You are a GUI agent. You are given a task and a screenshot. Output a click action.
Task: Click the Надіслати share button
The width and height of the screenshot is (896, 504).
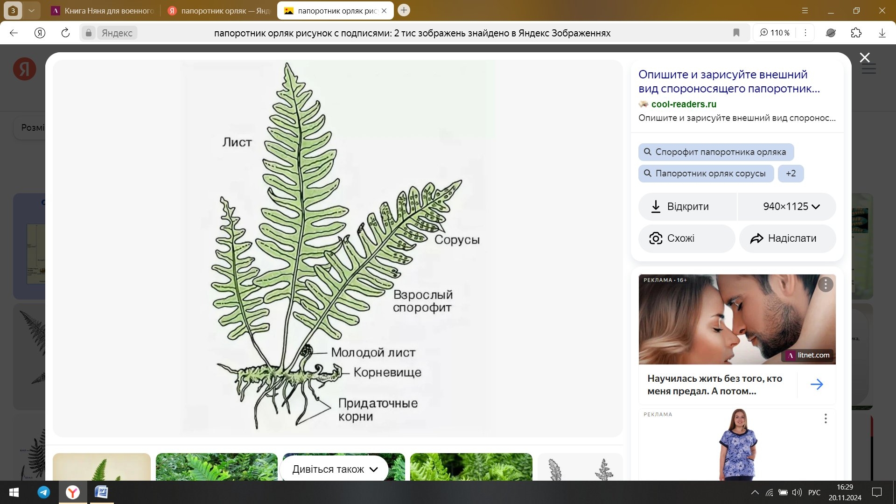[787, 238]
